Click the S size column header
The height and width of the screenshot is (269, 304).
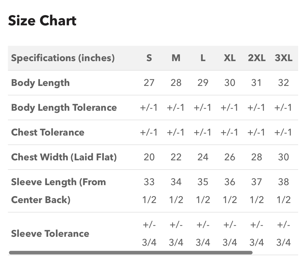point(149,58)
